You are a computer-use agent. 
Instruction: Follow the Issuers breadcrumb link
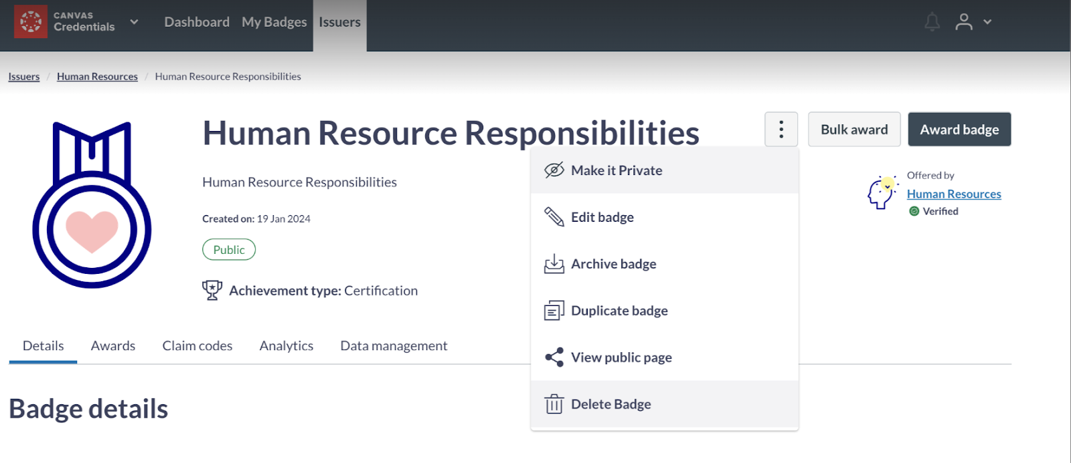24,76
